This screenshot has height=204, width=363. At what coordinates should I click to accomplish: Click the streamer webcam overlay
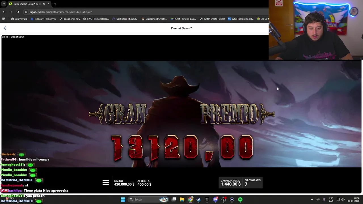click(x=316, y=30)
